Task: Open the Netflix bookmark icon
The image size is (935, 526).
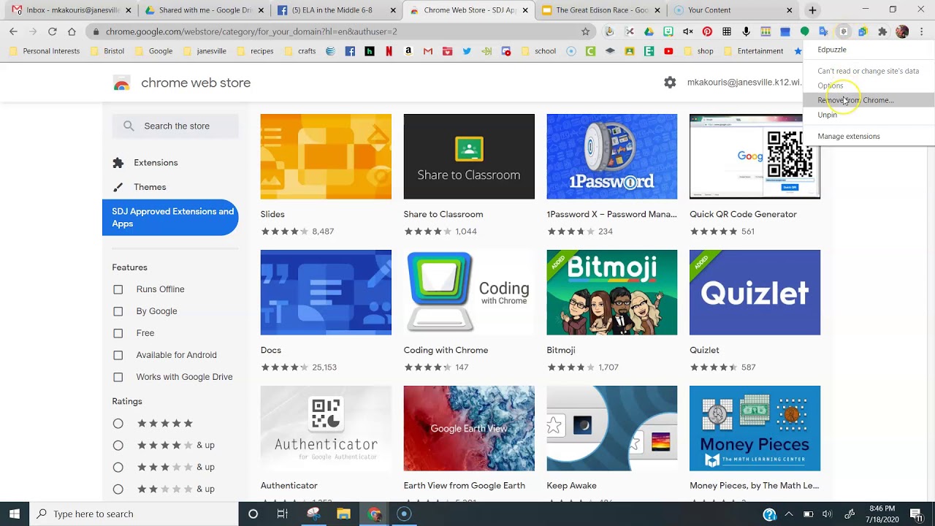Action: [389, 51]
